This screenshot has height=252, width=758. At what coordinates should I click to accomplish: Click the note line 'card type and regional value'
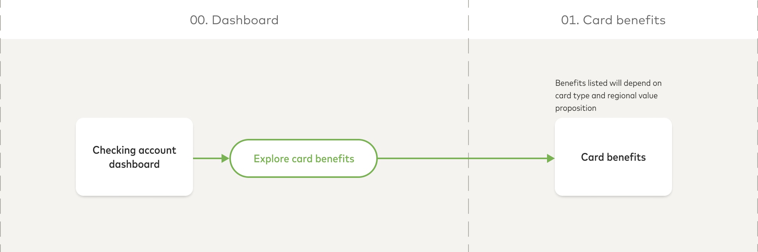pos(606,96)
